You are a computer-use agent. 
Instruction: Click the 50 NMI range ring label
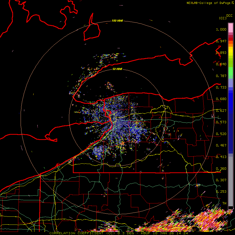tap(117, 69)
